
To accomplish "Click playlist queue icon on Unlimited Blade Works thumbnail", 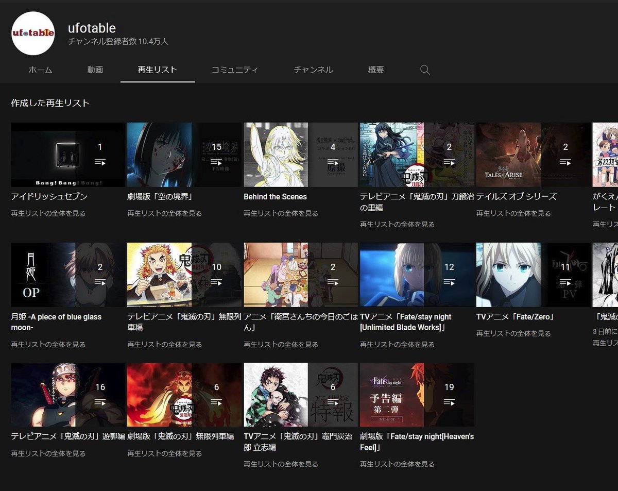I will 449,282.
